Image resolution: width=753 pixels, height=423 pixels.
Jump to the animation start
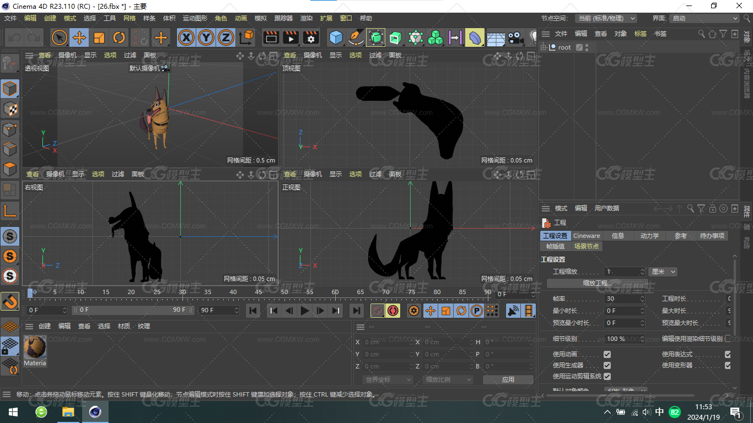coord(253,311)
